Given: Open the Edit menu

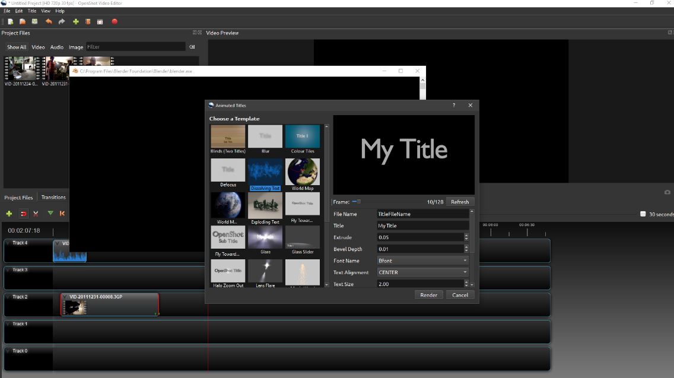Looking at the screenshot, I should coord(19,11).
